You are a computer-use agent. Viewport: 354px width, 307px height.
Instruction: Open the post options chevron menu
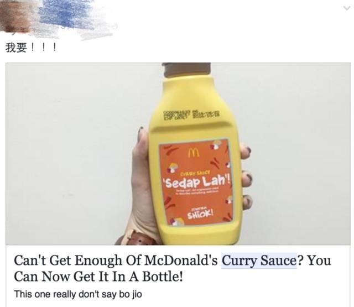click(x=347, y=8)
